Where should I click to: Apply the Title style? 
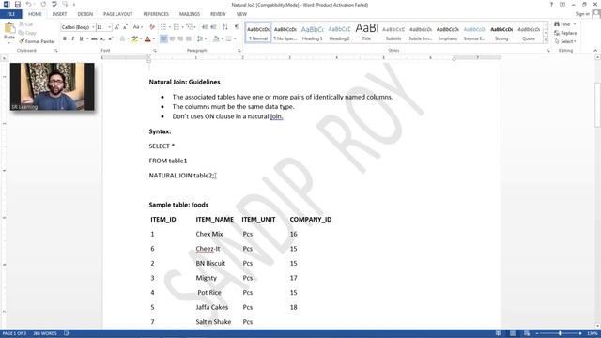366,33
